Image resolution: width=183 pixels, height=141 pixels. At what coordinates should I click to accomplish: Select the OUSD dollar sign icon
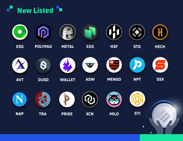(x=43, y=65)
